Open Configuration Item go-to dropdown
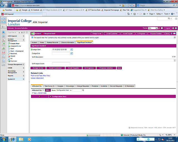Screen dimensions: 178x142 [64, 90]
